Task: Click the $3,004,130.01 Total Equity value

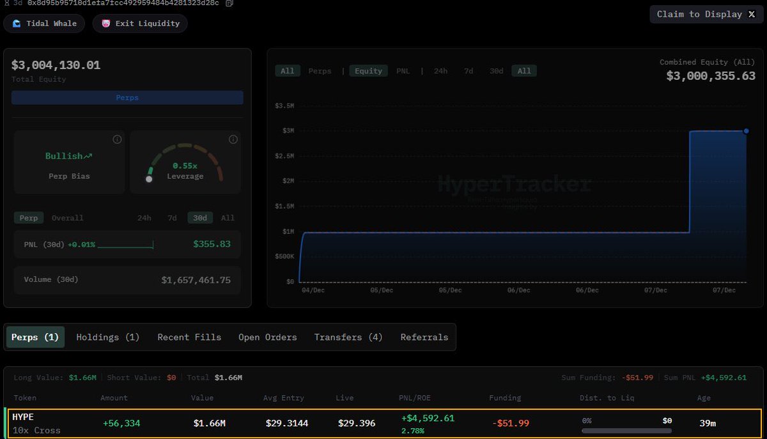Action: point(56,65)
